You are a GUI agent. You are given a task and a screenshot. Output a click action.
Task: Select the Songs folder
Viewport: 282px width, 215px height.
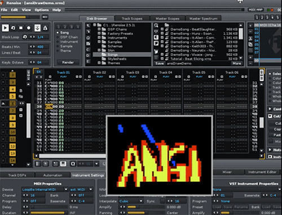pyautogui.click(x=122, y=55)
